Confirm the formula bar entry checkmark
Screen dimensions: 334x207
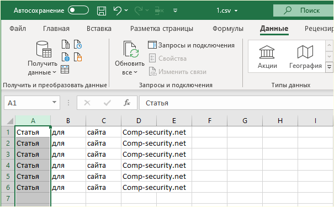pyautogui.click(x=107, y=103)
